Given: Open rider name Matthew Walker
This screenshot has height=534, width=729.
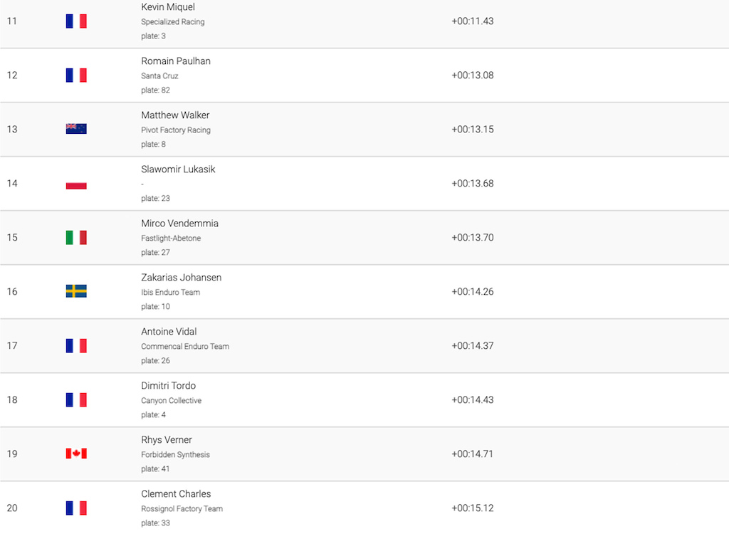Looking at the screenshot, I should pos(175,115).
